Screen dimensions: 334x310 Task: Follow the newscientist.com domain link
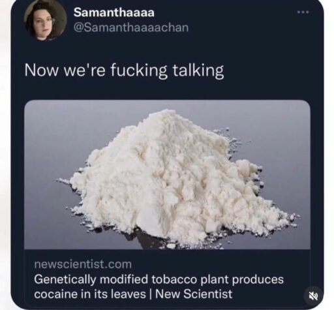(83, 264)
